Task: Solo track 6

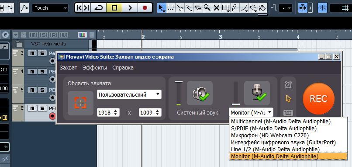Action: tap(42, 108)
